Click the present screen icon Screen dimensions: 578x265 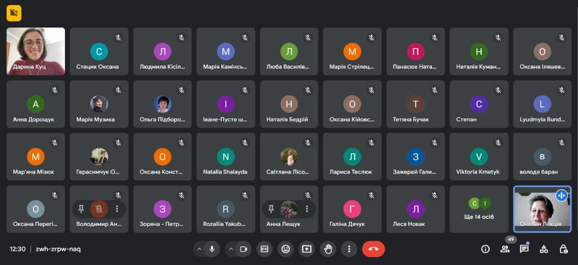click(x=306, y=249)
